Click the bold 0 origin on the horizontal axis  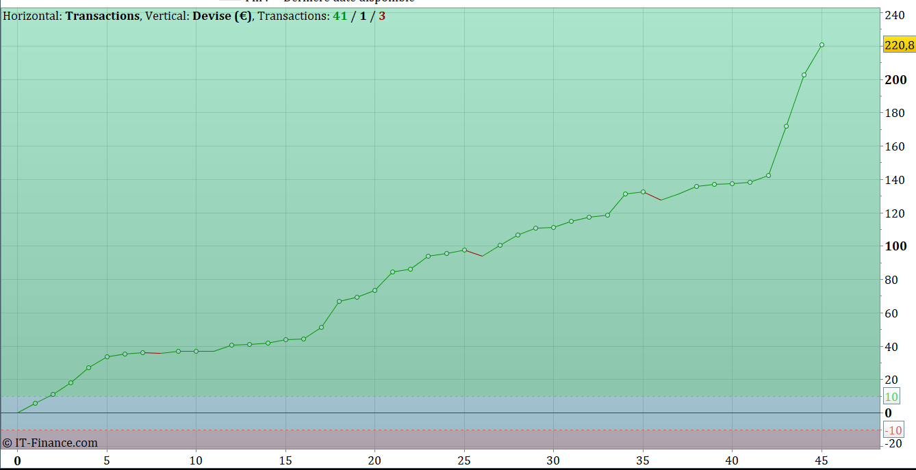[17, 460]
